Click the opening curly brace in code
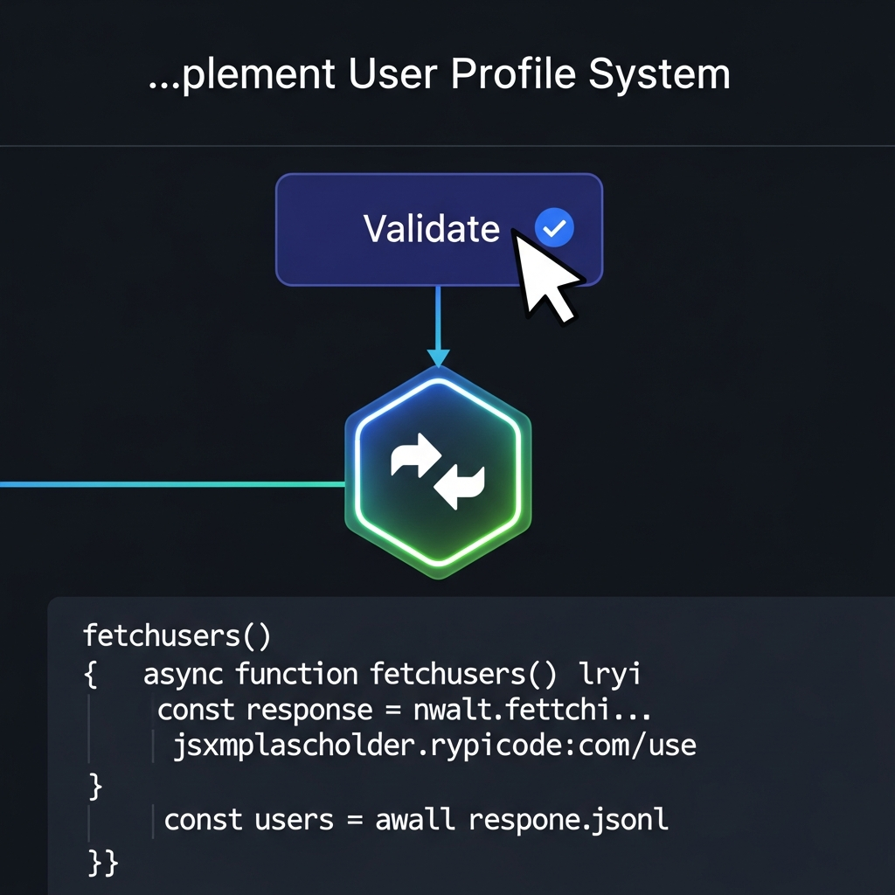895x895 pixels. 91,675
